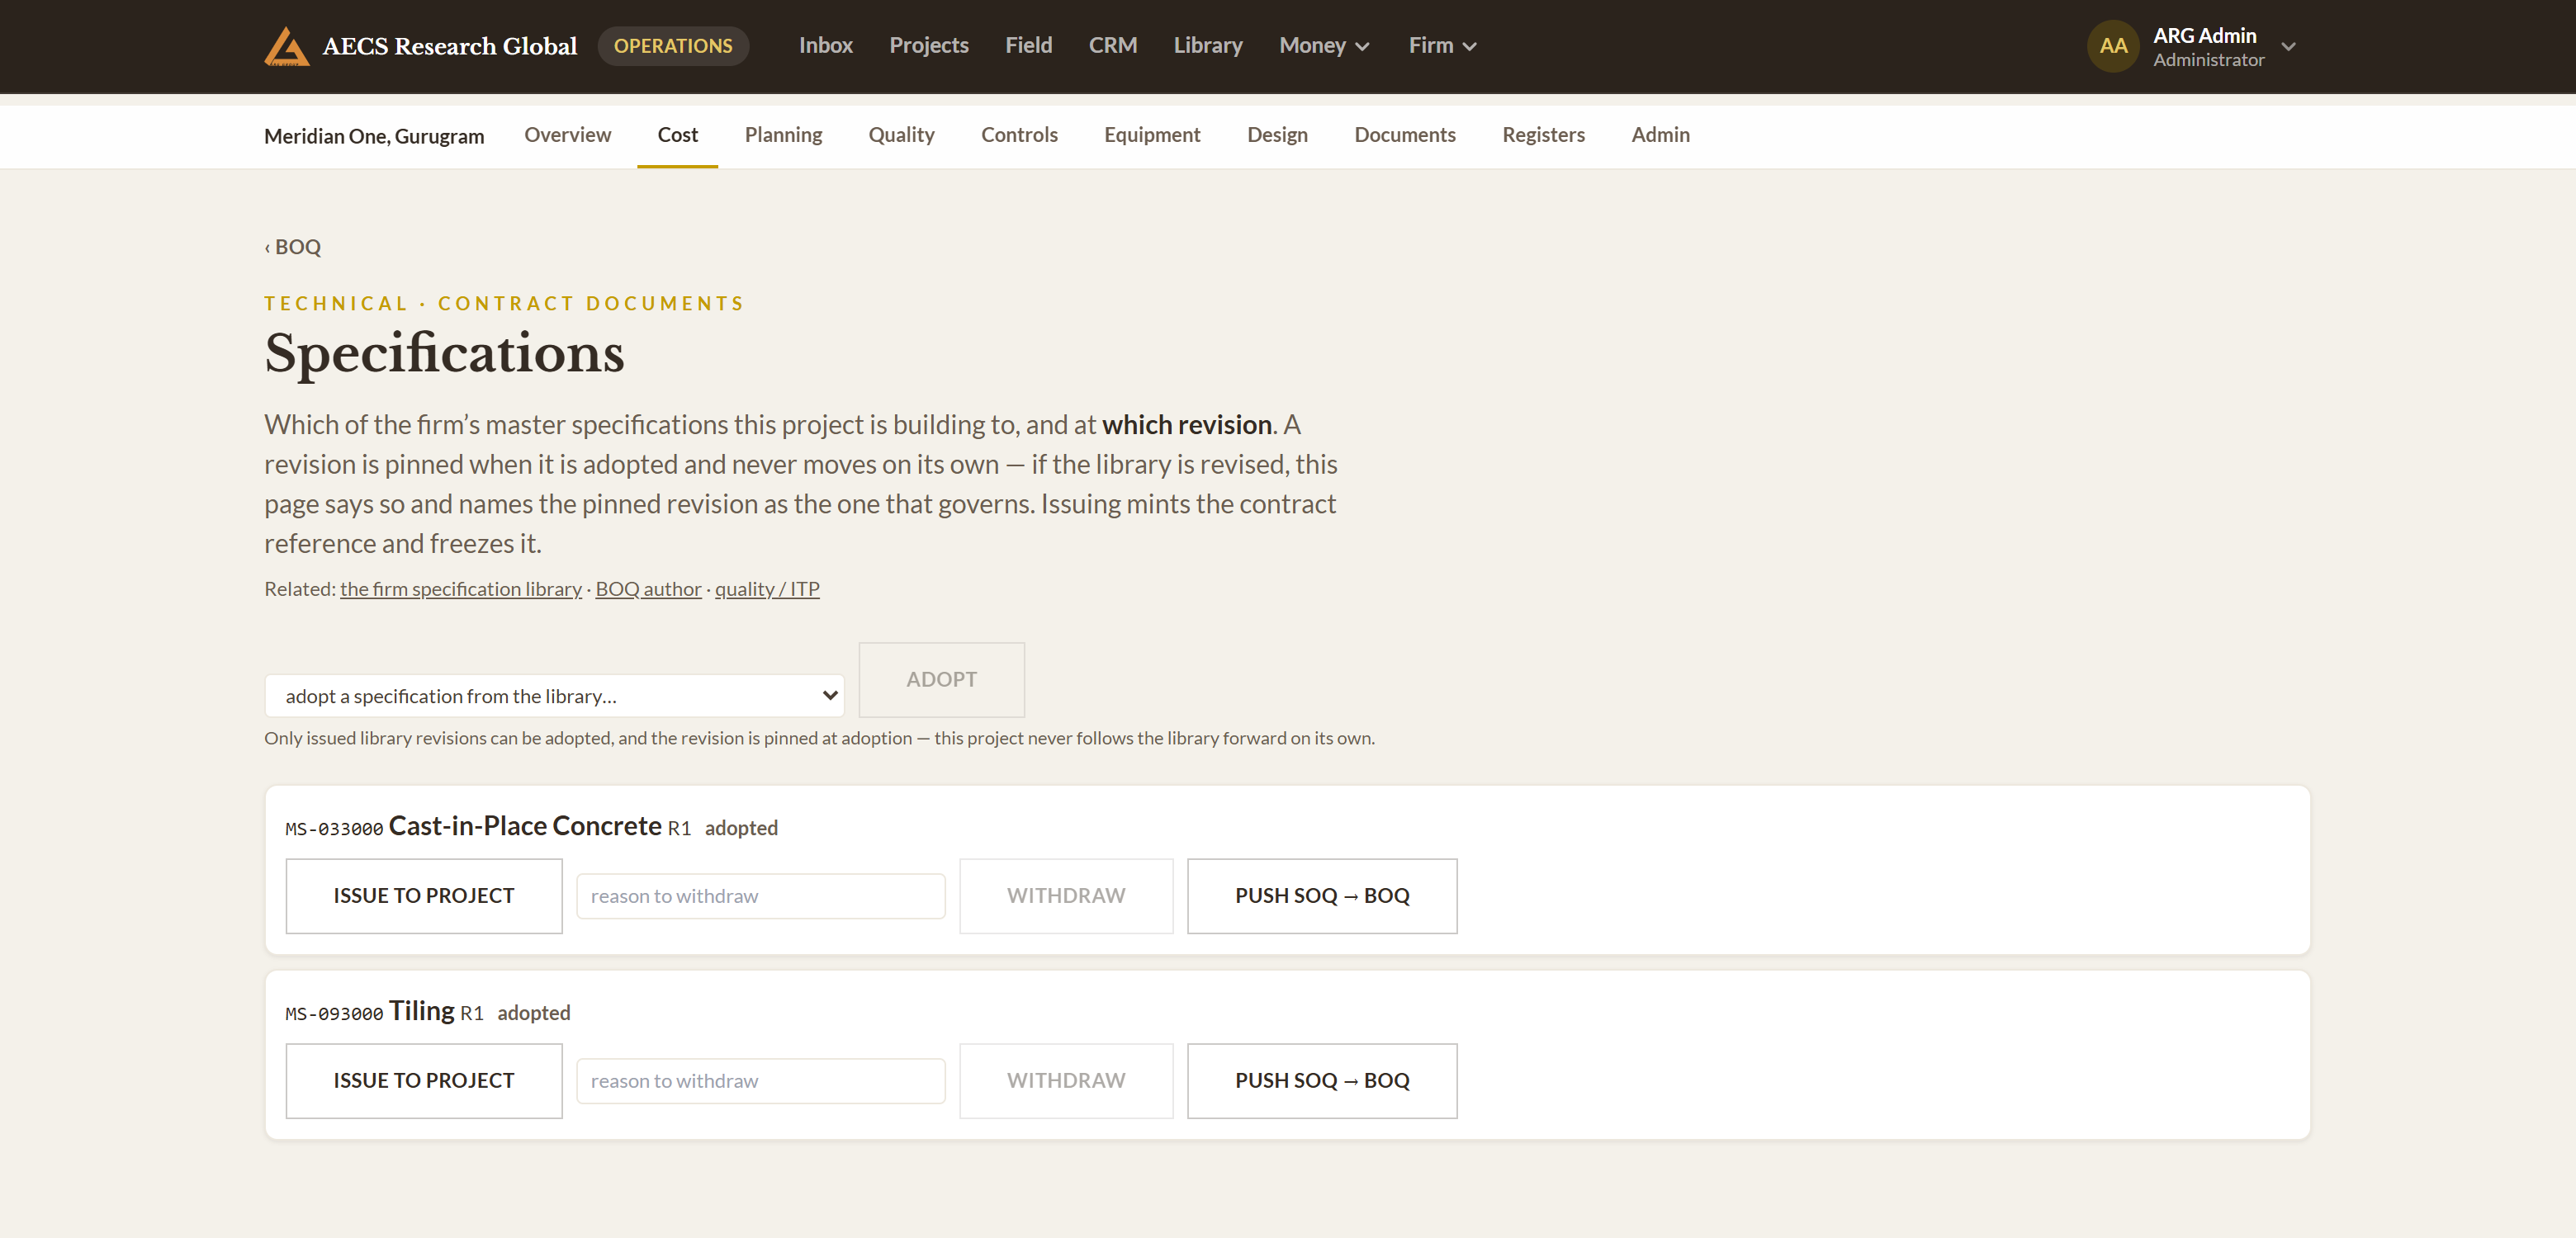Focus the Tiling reason to withdraw field
This screenshot has width=2576, height=1238.
(761, 1081)
